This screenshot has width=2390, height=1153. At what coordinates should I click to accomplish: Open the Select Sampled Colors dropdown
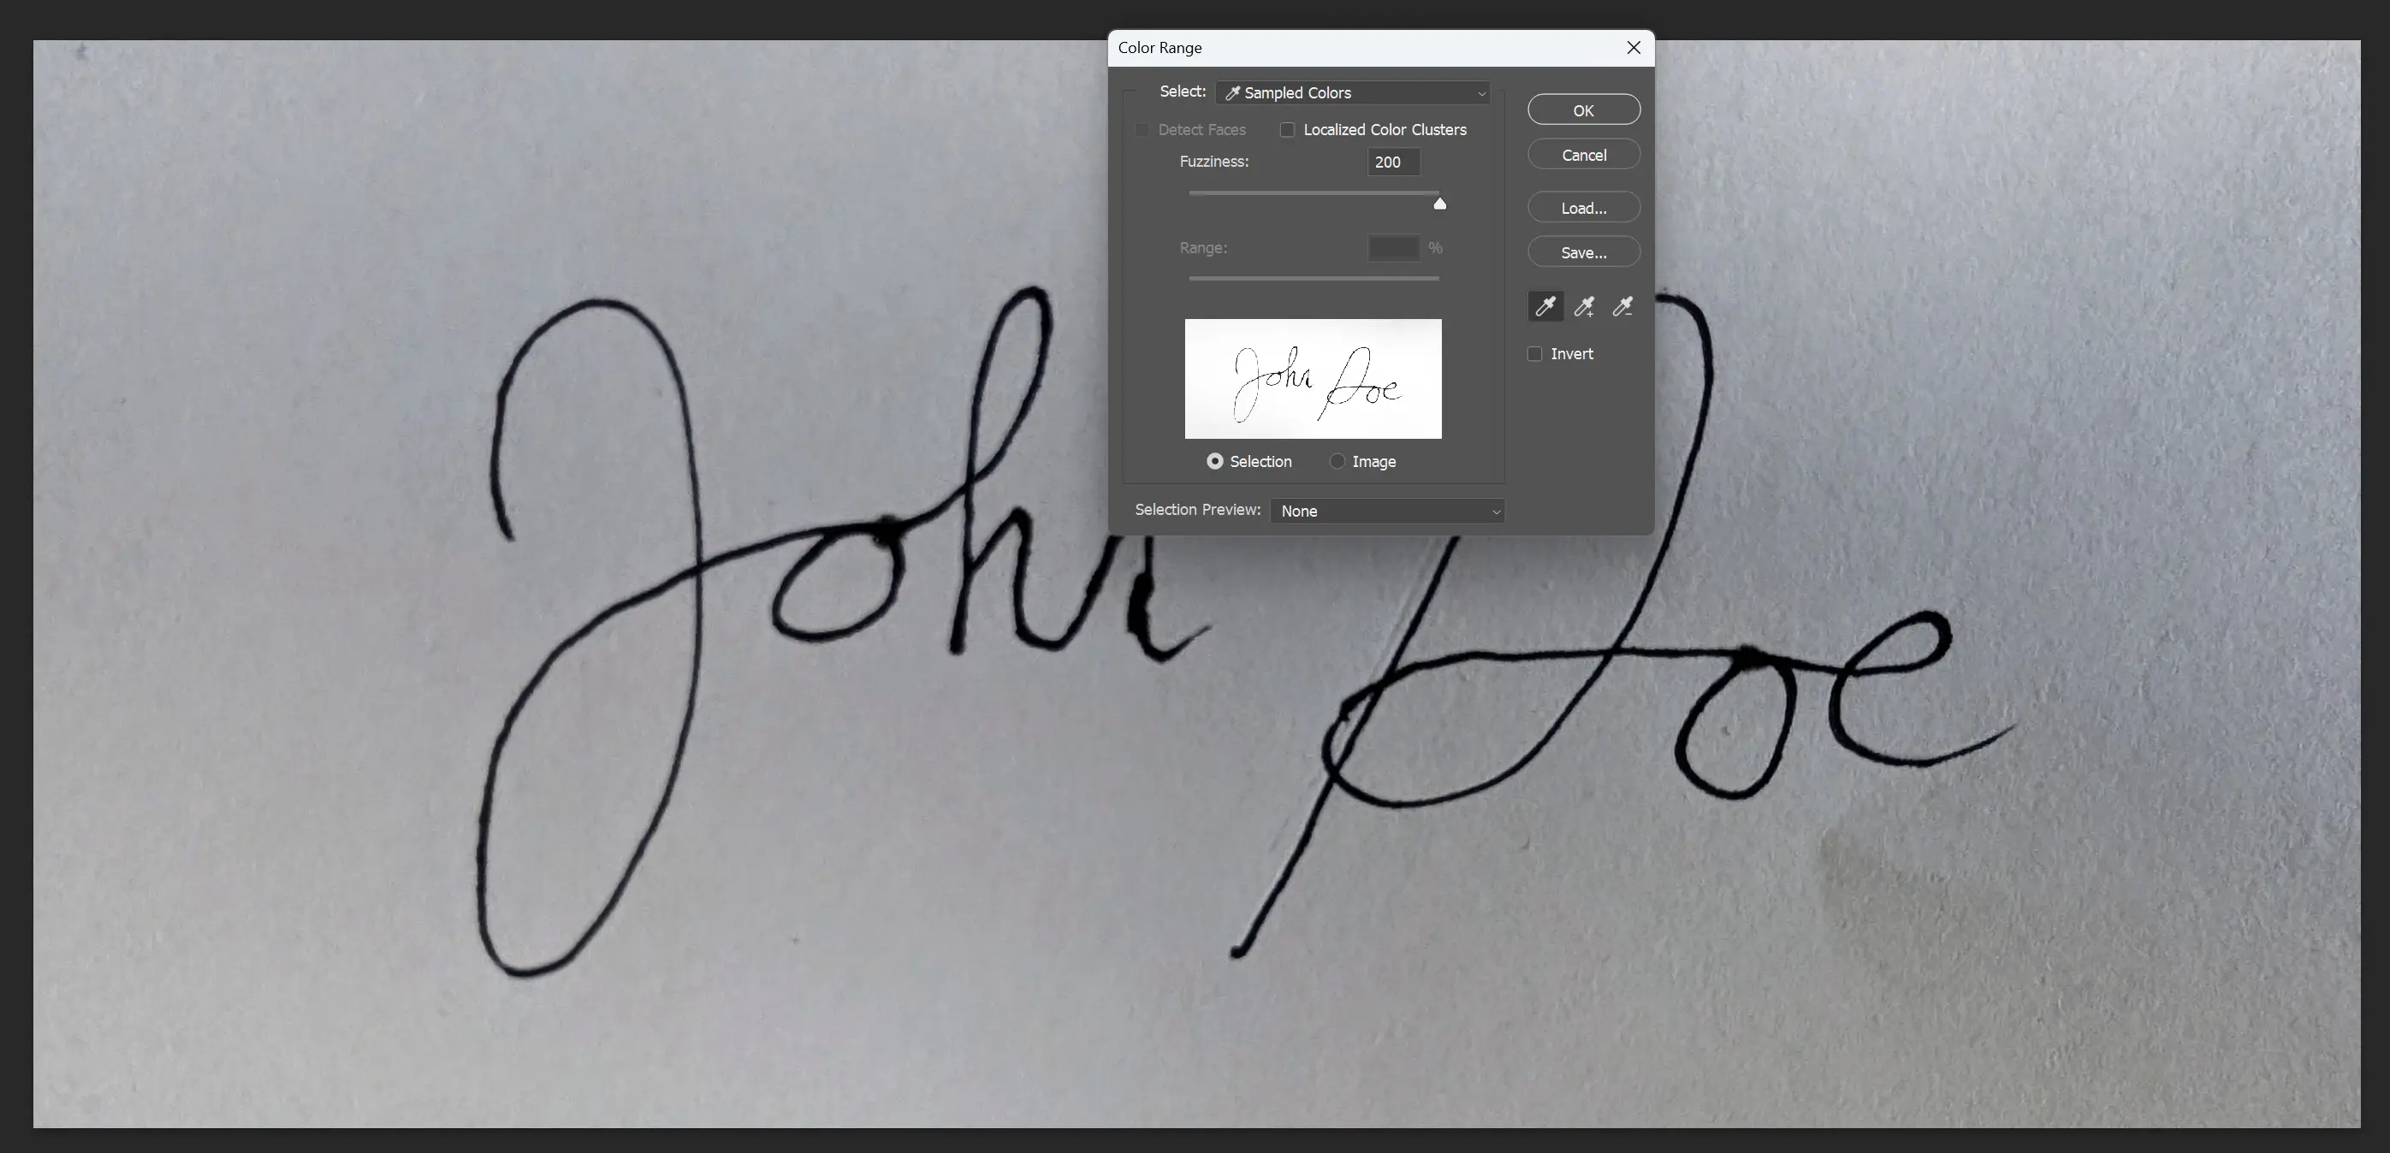point(1353,92)
